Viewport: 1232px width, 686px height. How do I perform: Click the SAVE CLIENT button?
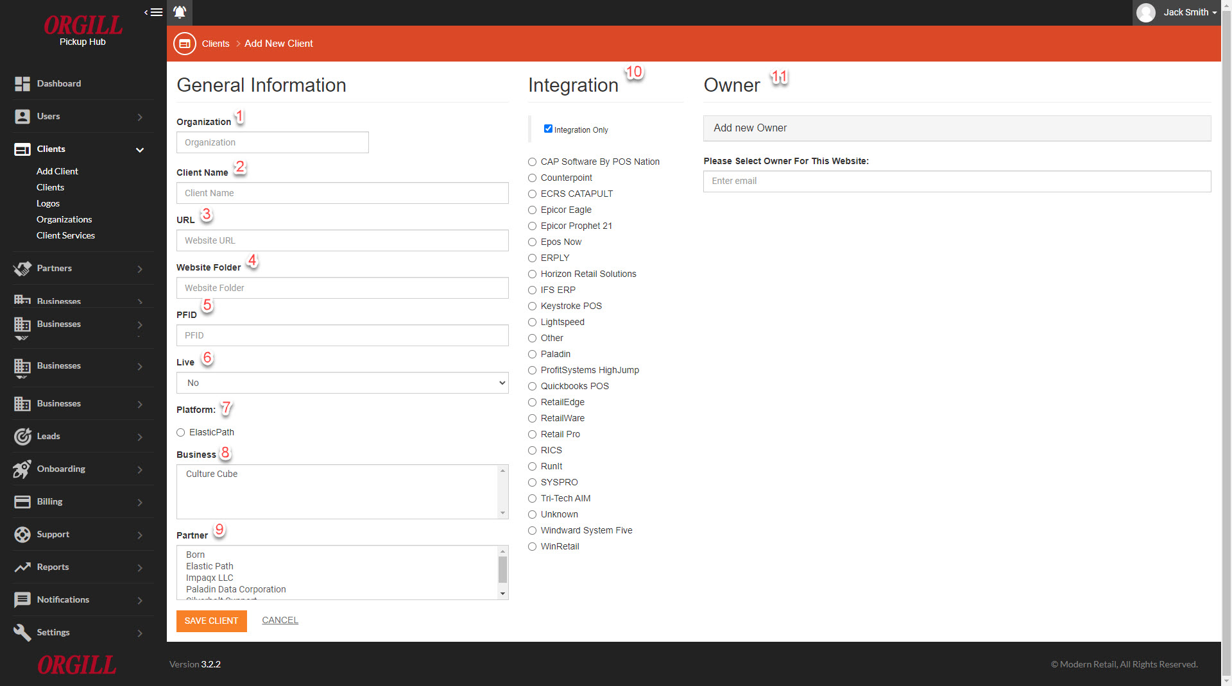click(212, 621)
